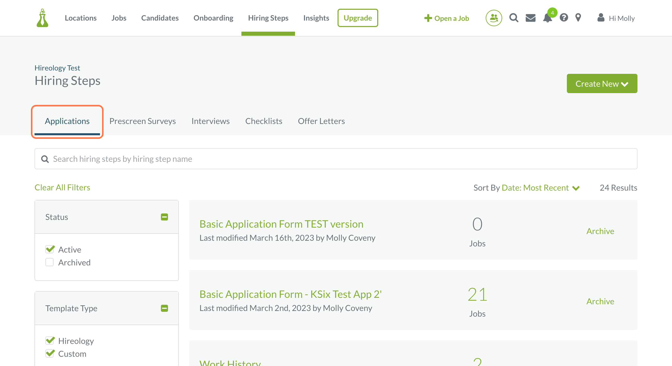
Task: Click the Upgrade button
Action: [x=358, y=18]
